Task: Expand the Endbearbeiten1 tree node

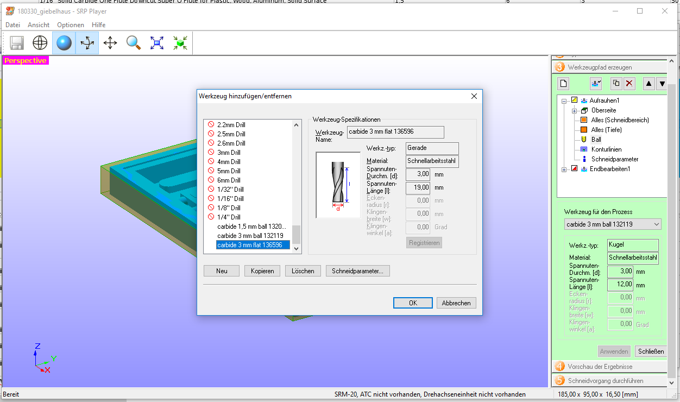Action: pos(564,169)
